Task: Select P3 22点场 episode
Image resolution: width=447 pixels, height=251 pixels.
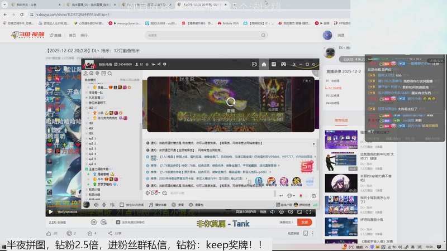Action: pyautogui.click(x=332, y=95)
